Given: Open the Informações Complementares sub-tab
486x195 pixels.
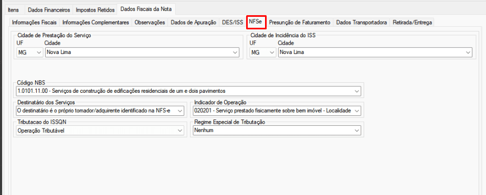Looking at the screenshot, I should tap(96, 23).
